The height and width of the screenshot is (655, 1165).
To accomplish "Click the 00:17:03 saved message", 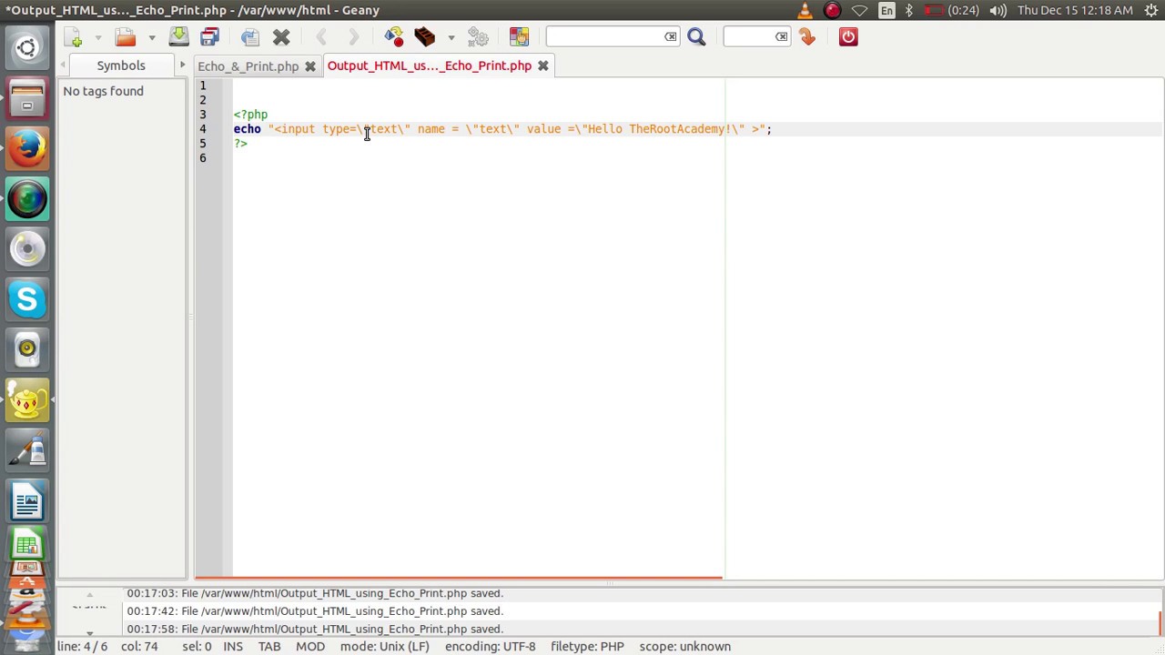I will [x=315, y=593].
